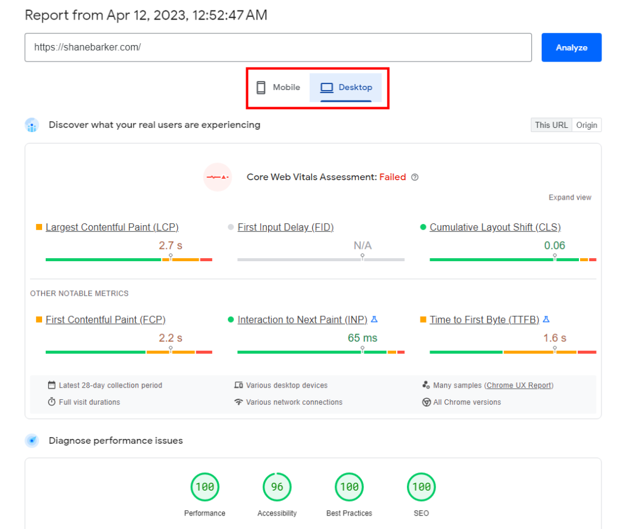Image resolution: width=624 pixels, height=529 pixels.
Task: Click the Core Web Vitals failed pulse icon
Action: pyautogui.click(x=218, y=177)
